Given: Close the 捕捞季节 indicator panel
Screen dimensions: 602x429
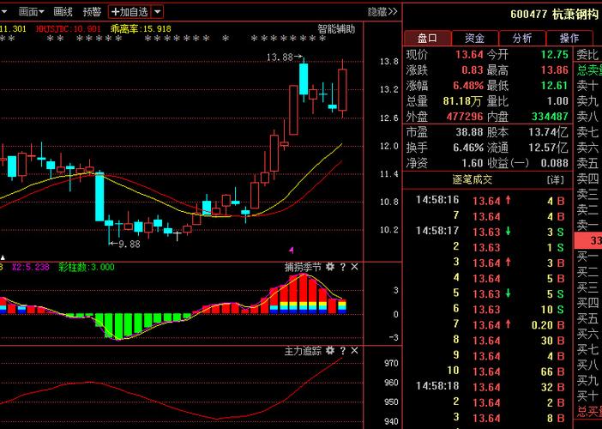Looking at the screenshot, I should tap(354, 267).
